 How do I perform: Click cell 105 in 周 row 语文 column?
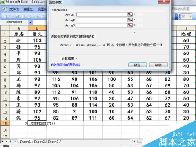pos(37,60)
